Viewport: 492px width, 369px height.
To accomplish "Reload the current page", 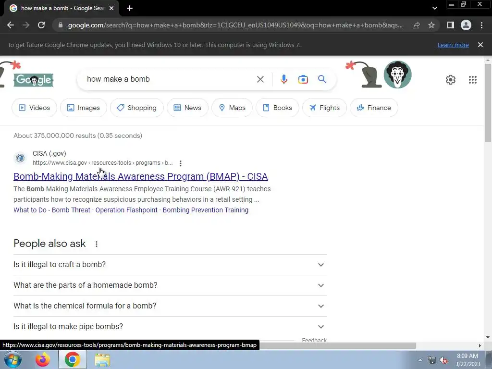I will point(41,25).
